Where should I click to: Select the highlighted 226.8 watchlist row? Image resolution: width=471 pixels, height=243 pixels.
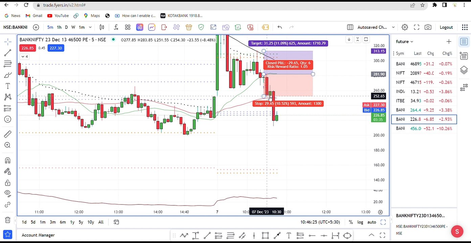[x=424, y=119]
